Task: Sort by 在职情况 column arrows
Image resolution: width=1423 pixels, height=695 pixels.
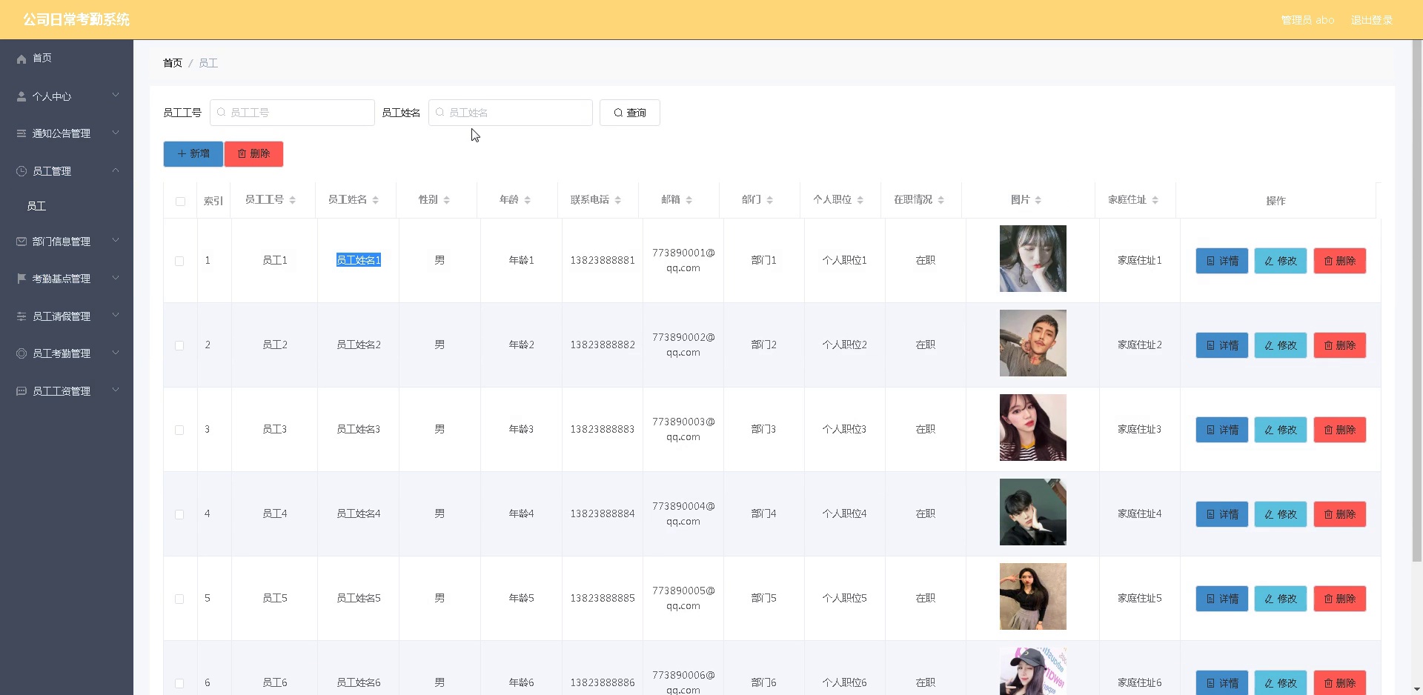Action: (941, 200)
